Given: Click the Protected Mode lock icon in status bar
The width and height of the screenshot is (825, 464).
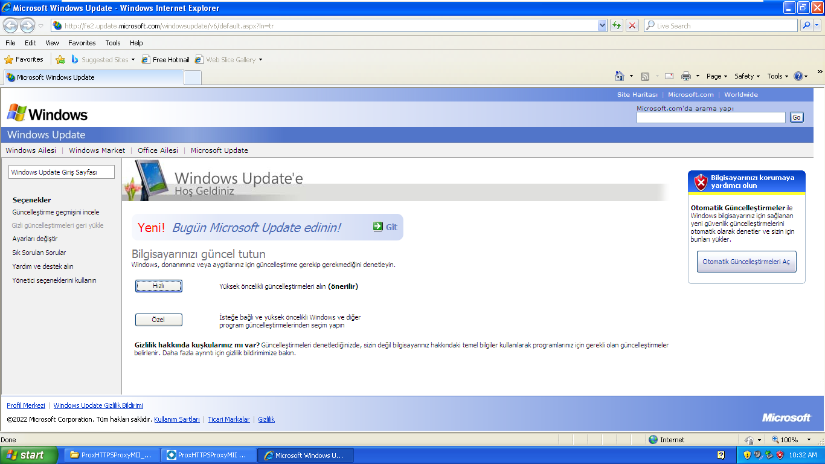Looking at the screenshot, I should [x=749, y=440].
